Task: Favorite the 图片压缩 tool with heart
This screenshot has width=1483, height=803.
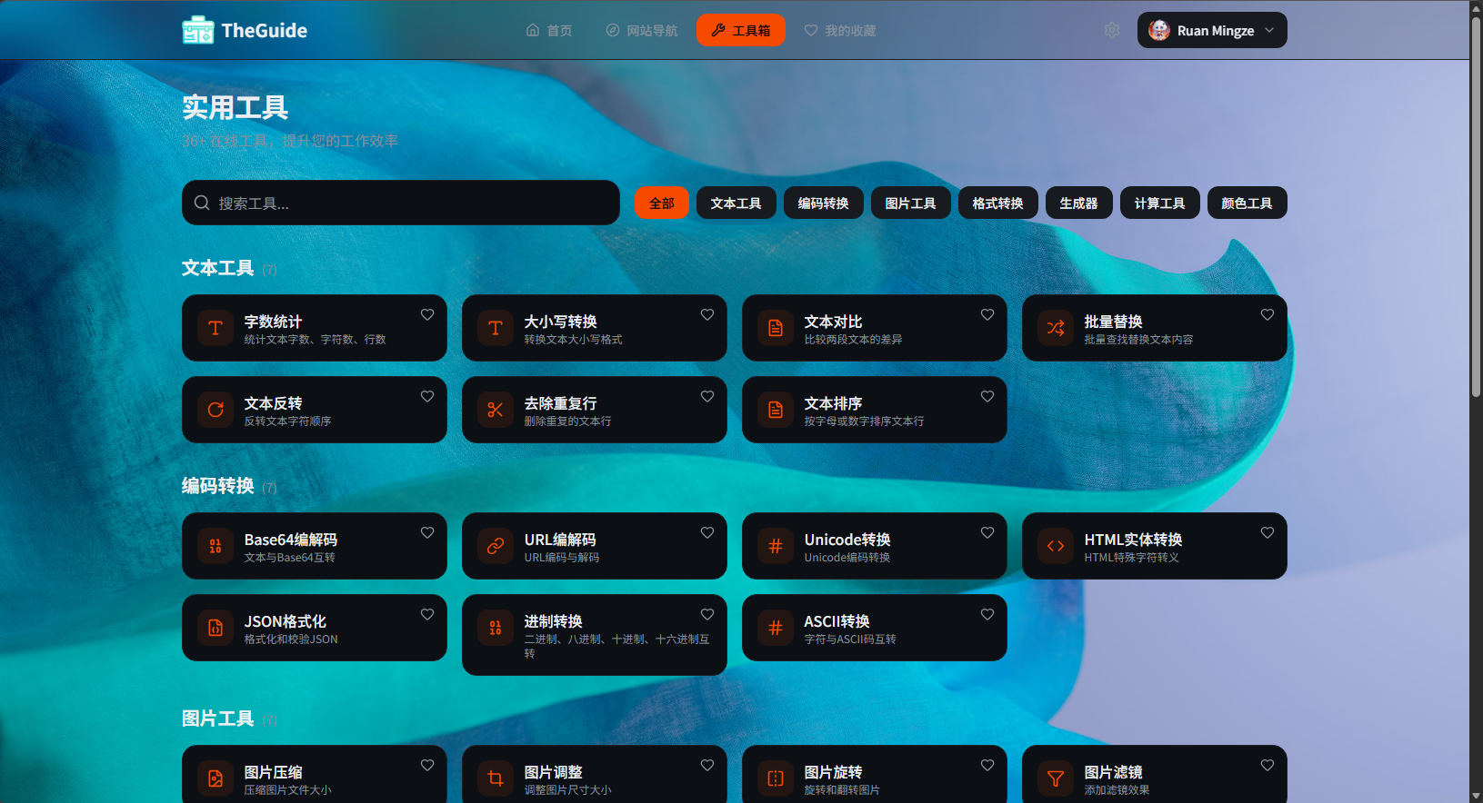Action: click(427, 765)
